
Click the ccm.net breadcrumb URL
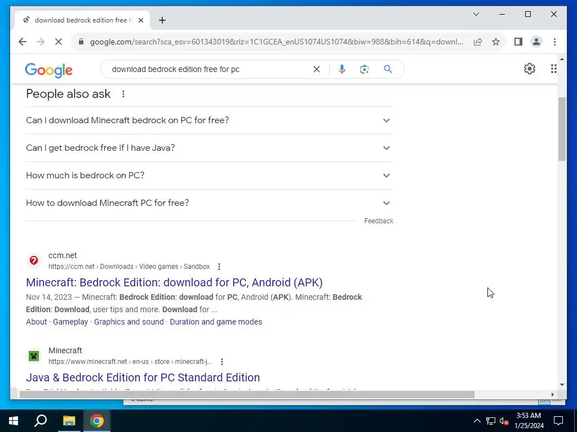click(x=129, y=267)
